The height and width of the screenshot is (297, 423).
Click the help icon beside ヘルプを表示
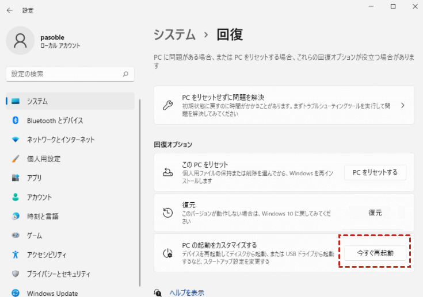pos(158,293)
